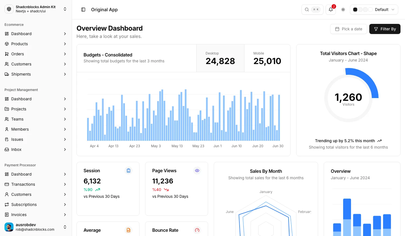The width and height of the screenshot is (405, 236).
Task: Select the Mobile budget tab
Action: pos(267,58)
